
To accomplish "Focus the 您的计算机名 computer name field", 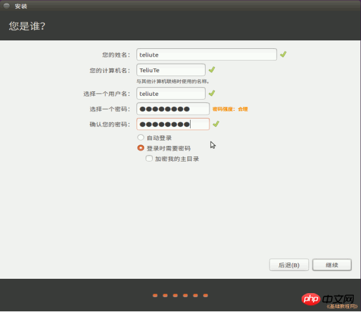I will click(171, 70).
